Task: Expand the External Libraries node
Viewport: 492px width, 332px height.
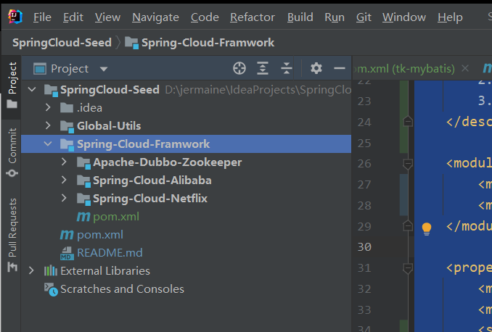Action: click(31, 270)
